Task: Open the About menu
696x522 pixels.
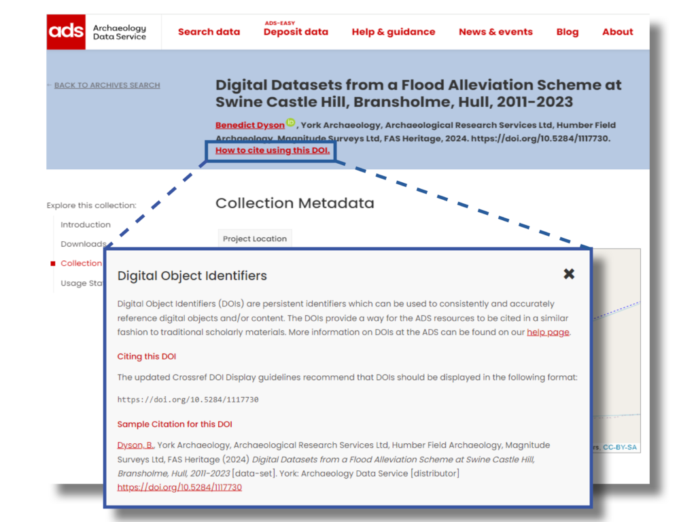Action: (617, 32)
